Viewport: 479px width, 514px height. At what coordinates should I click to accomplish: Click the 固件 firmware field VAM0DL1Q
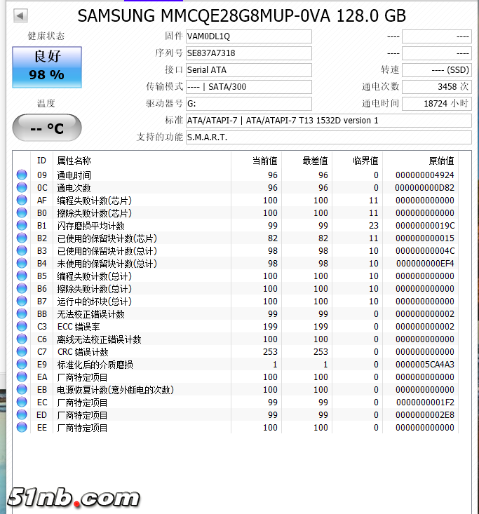248,36
